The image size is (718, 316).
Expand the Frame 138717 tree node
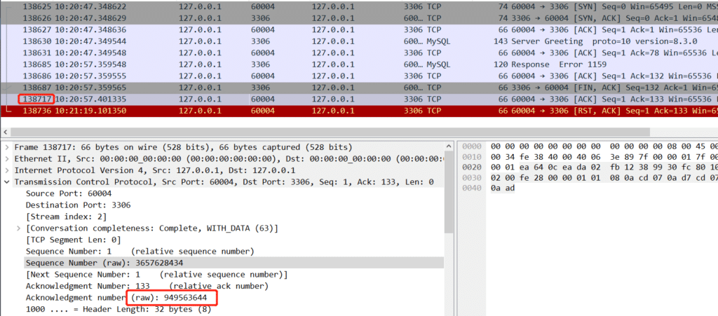7,147
